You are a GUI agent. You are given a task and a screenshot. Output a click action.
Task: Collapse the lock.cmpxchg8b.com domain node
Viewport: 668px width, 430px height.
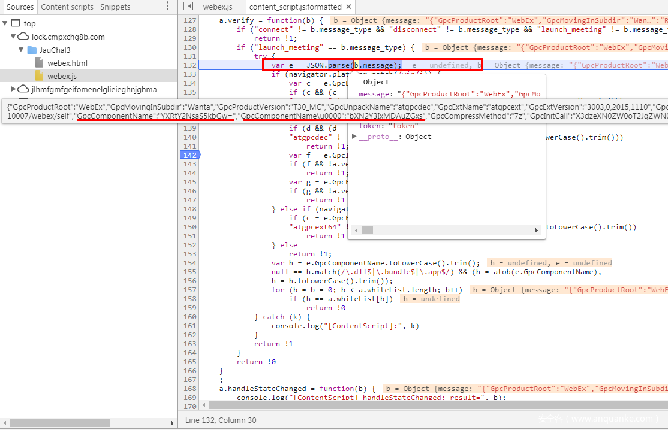pyautogui.click(x=13, y=37)
